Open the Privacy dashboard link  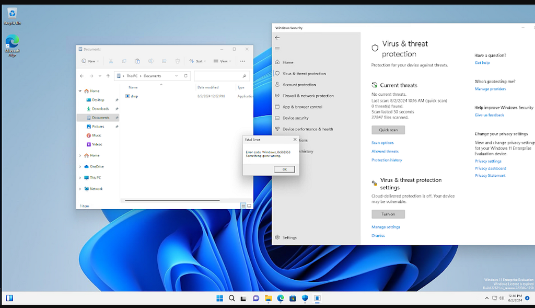(490, 168)
